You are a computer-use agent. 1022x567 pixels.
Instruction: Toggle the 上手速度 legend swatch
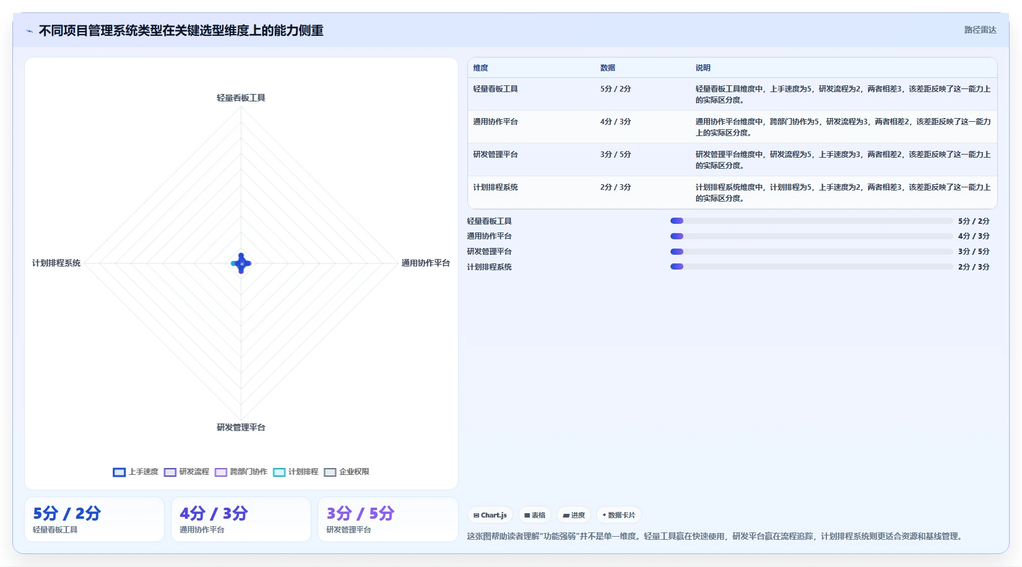pyautogui.click(x=119, y=472)
